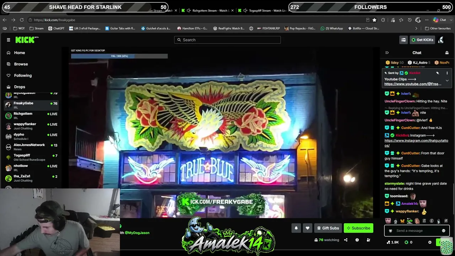
Task: Report the stream via exclamation icon
Action: click(357, 240)
